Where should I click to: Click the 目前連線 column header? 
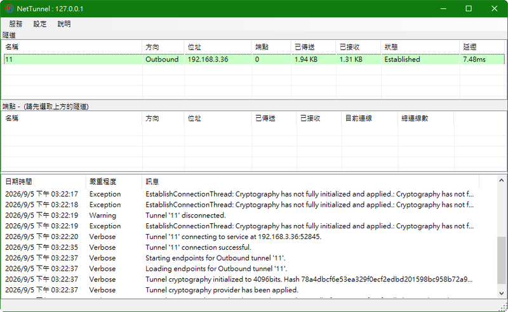[x=370, y=118]
